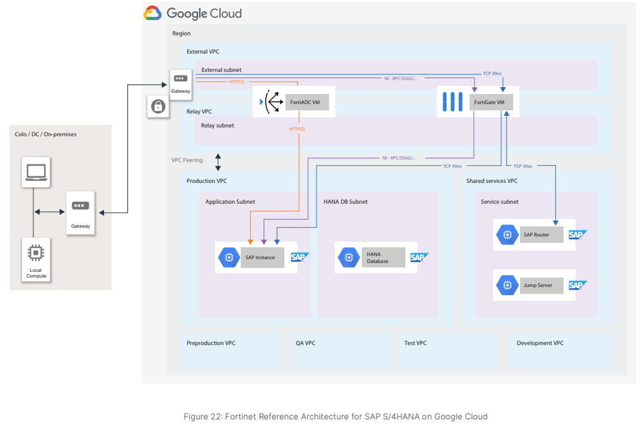643x427 pixels.
Task: Select the HANA Database compute hexagon icon
Action: pyautogui.click(x=349, y=257)
